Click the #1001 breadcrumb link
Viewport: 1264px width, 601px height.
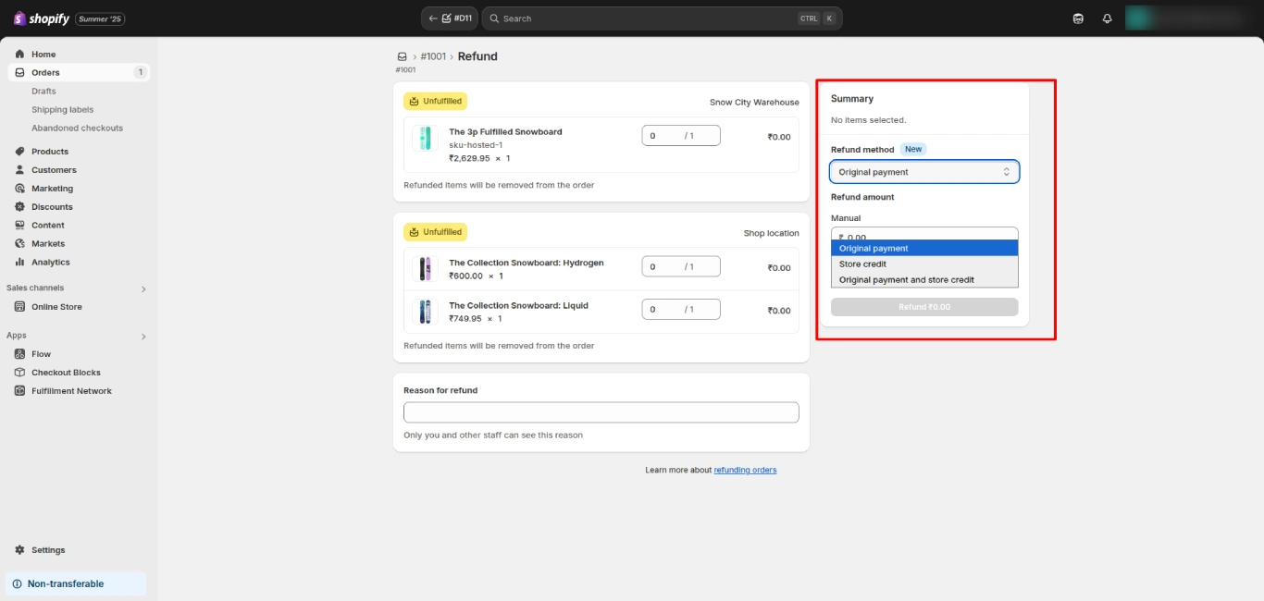[x=433, y=56]
